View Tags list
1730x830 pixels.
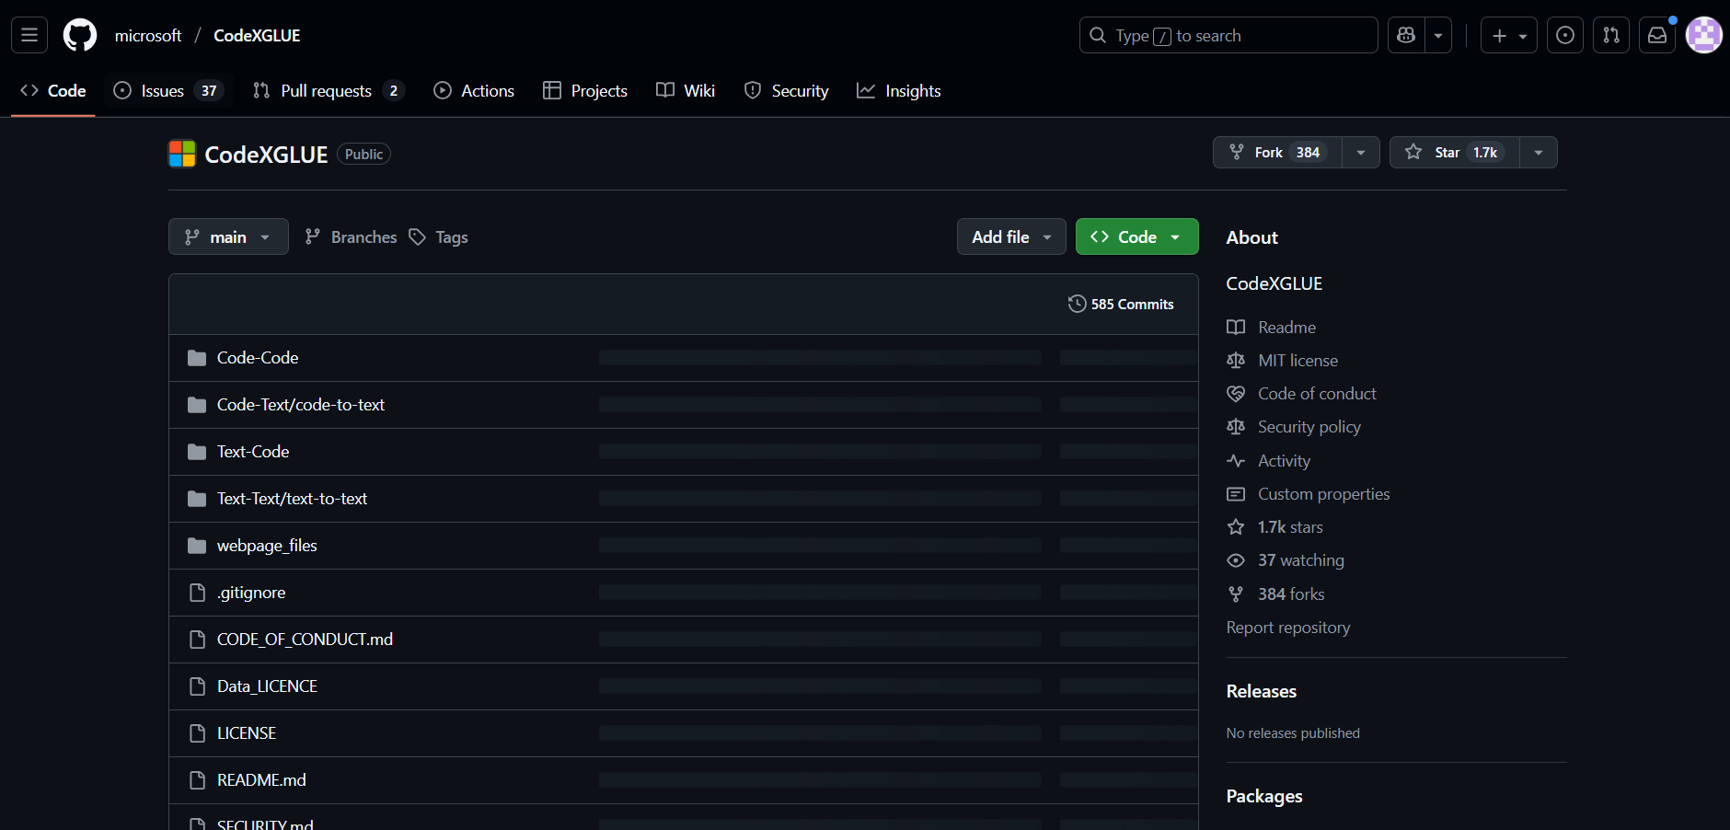pos(438,236)
